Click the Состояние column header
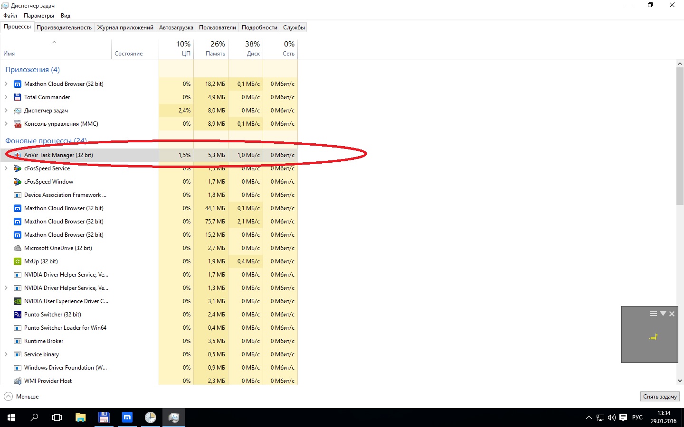The height and width of the screenshot is (427, 684). point(135,48)
